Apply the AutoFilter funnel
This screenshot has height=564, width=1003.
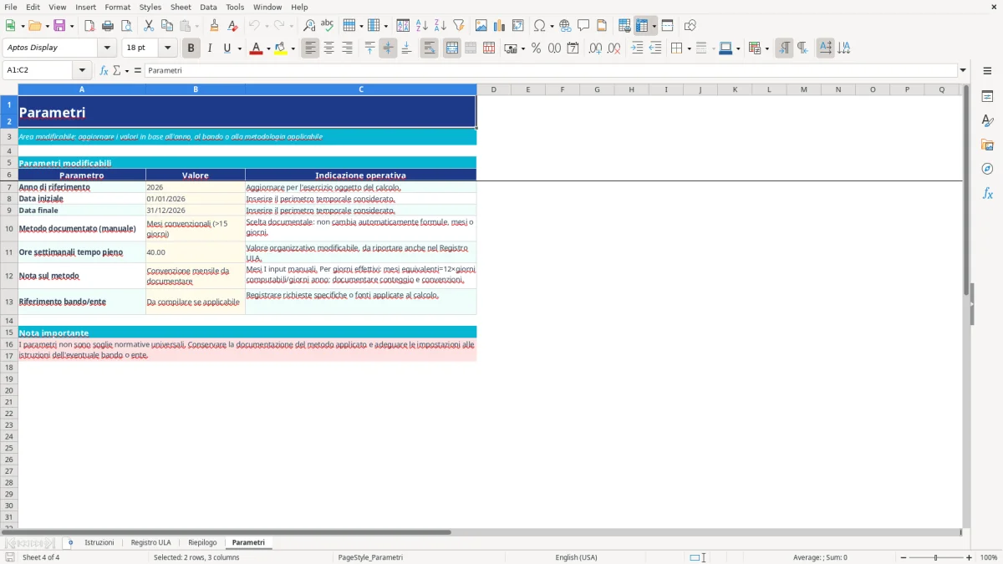pyautogui.click(x=459, y=26)
